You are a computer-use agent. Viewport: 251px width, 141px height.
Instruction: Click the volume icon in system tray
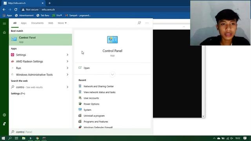[232, 138]
